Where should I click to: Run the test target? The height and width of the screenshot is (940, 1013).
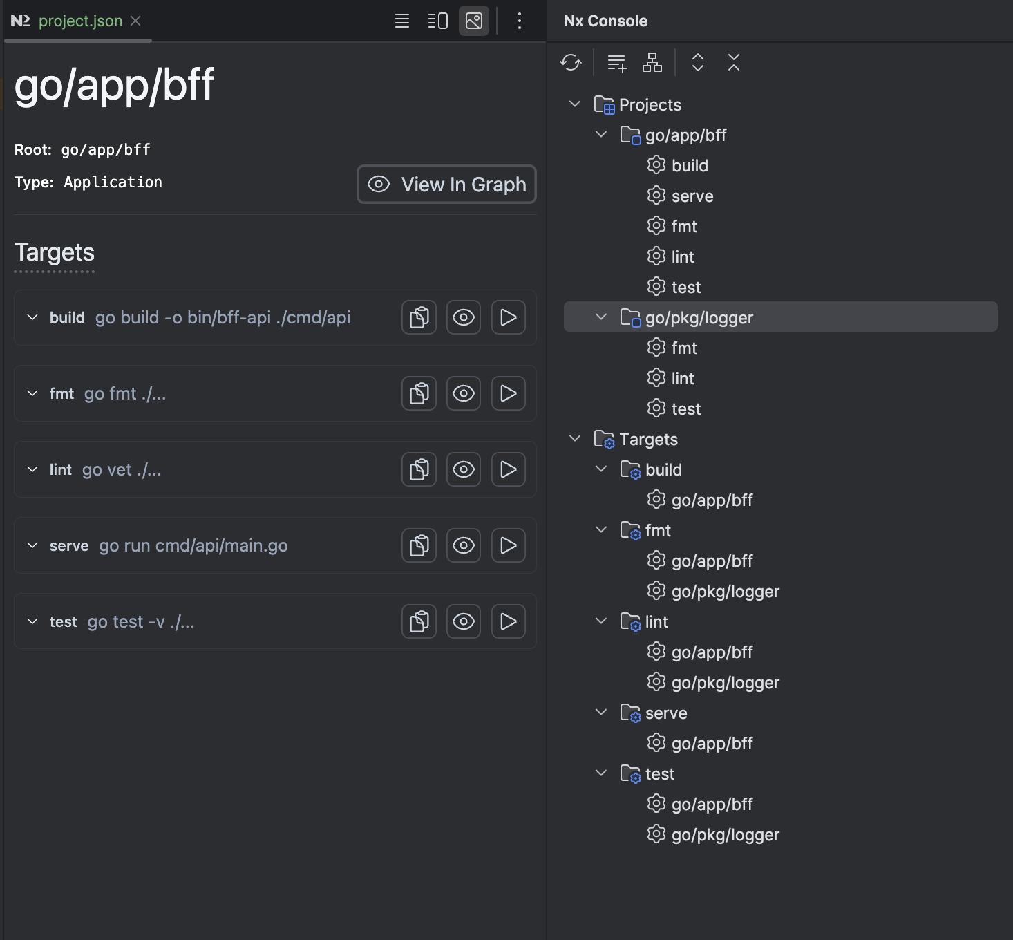click(509, 621)
